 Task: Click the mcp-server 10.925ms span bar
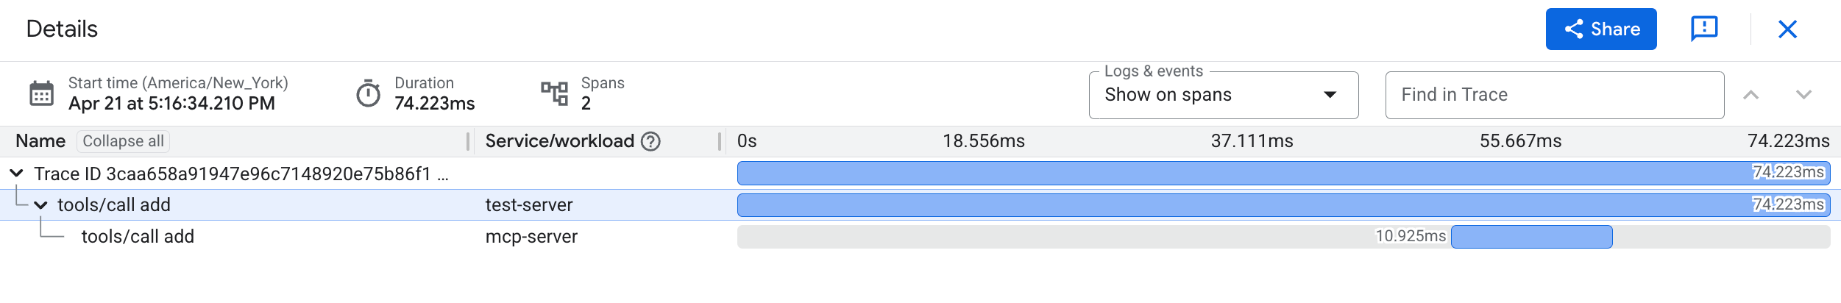click(x=1531, y=237)
